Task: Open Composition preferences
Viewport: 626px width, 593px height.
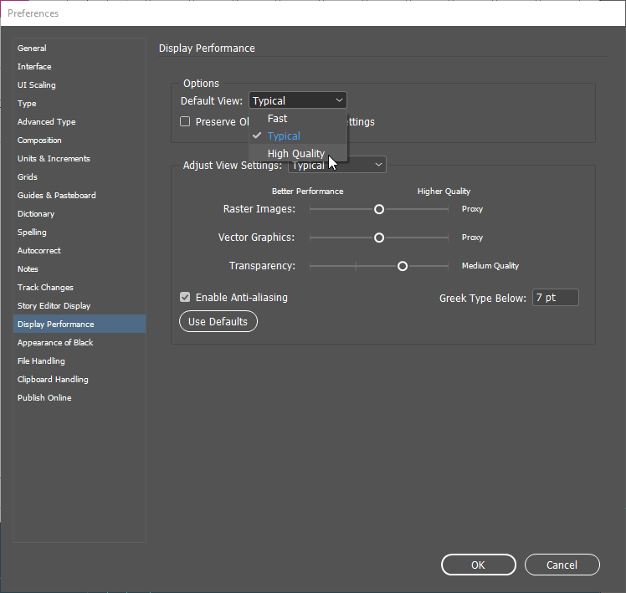Action: (x=79, y=140)
